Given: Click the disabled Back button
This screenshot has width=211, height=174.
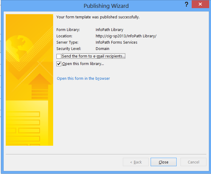Looking at the screenshot, I should (136, 162).
